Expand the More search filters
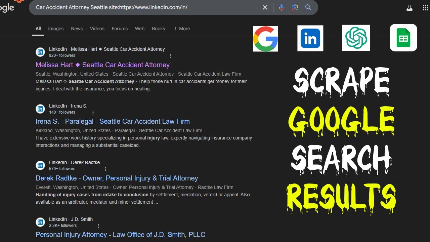430x242 pixels. [182, 29]
